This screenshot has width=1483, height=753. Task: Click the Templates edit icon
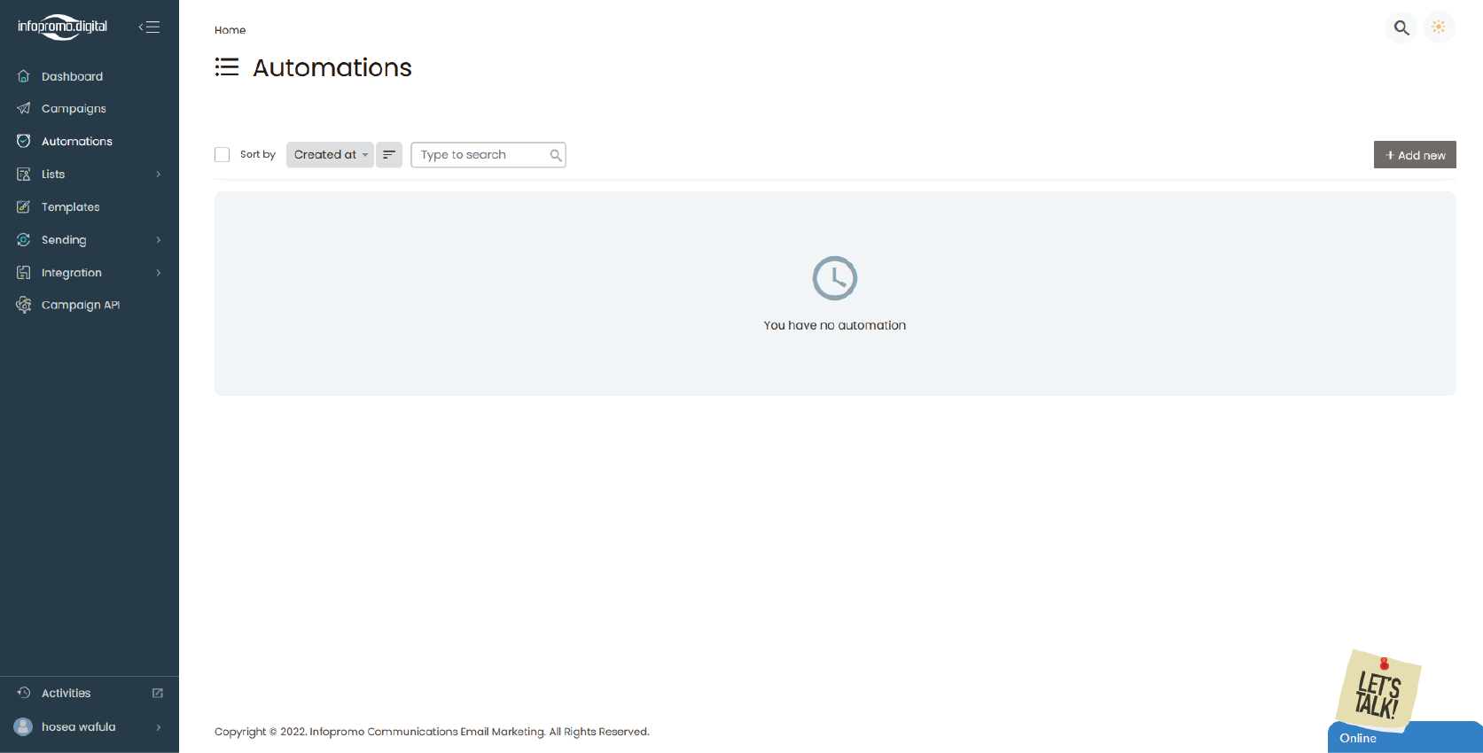coord(24,206)
